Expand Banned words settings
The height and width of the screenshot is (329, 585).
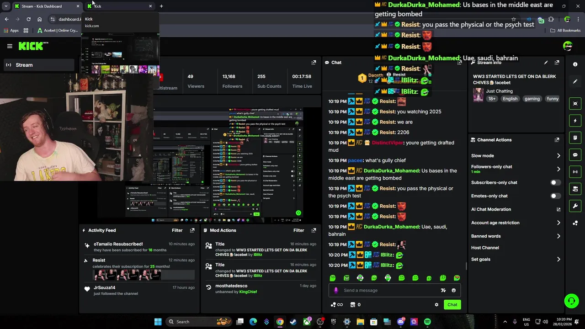tap(558, 236)
